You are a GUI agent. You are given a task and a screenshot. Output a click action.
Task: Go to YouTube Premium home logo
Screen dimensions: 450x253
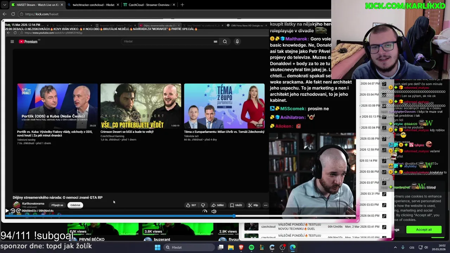pos(28,41)
